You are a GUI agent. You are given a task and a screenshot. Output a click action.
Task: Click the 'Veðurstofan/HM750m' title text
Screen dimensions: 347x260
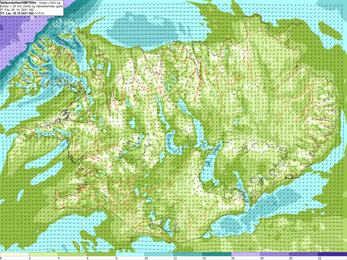[x=18, y=2]
